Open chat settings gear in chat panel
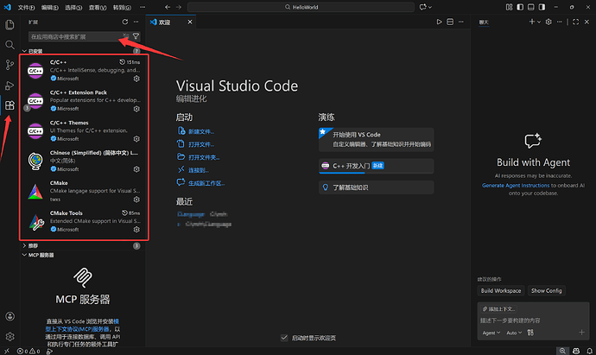Screen dimensions: 596x355 [x=548, y=22]
